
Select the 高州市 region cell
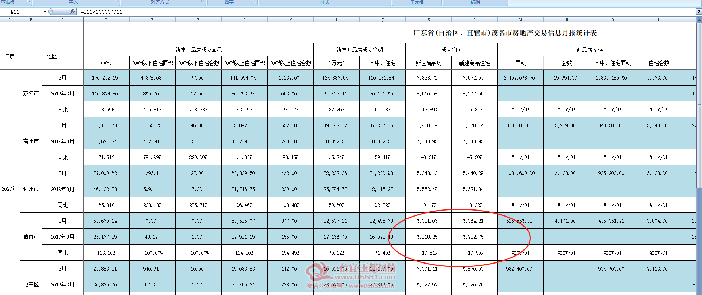(x=31, y=141)
